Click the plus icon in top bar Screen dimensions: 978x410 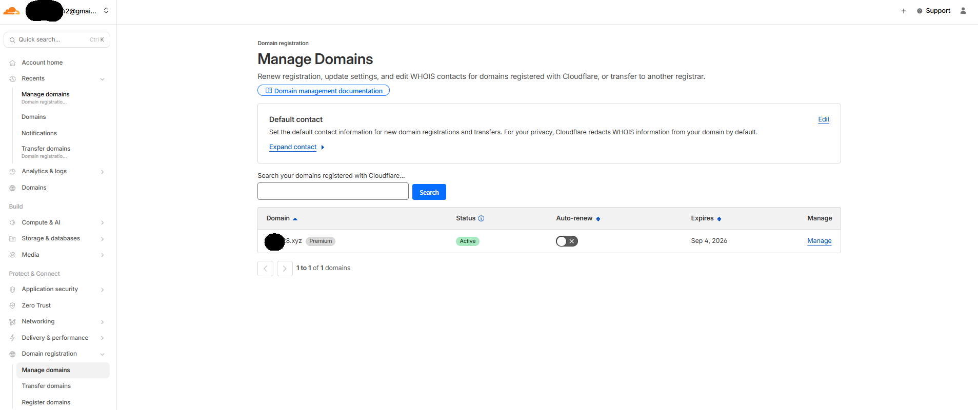[x=904, y=11]
